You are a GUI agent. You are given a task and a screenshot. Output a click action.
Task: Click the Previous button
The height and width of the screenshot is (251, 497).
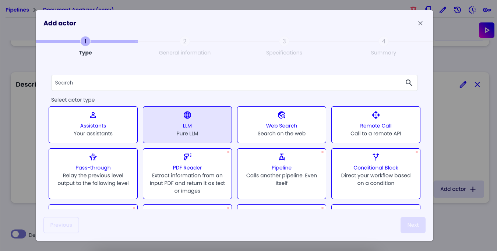(61, 225)
